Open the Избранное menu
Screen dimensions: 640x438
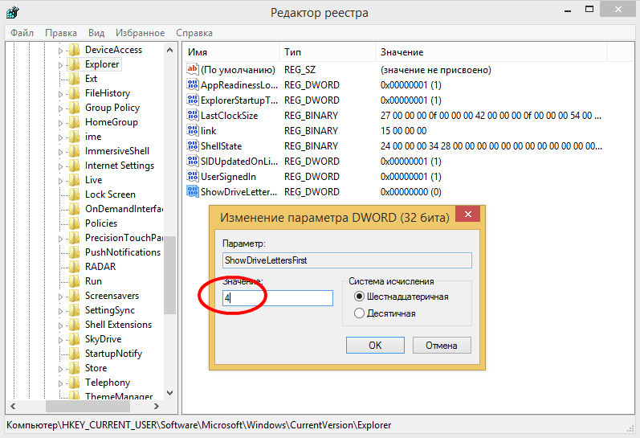coord(140,33)
